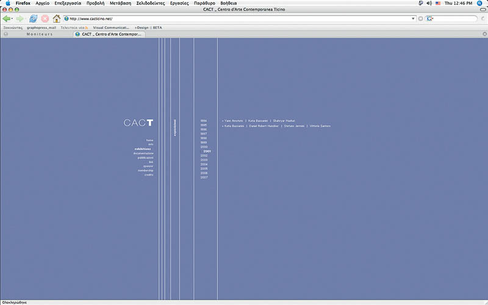Open the address bar history dropdown

coord(413,19)
